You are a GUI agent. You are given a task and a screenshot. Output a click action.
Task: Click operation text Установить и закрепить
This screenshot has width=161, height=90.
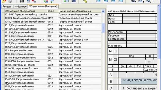[x=142, y=88]
